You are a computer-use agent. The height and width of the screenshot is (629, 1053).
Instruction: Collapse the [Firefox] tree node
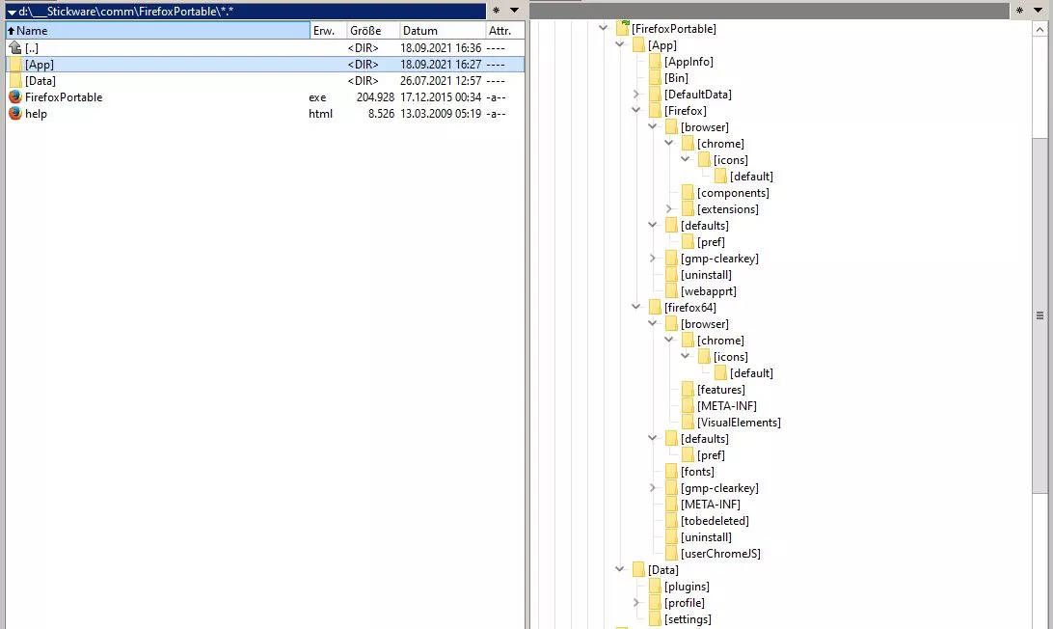click(636, 110)
